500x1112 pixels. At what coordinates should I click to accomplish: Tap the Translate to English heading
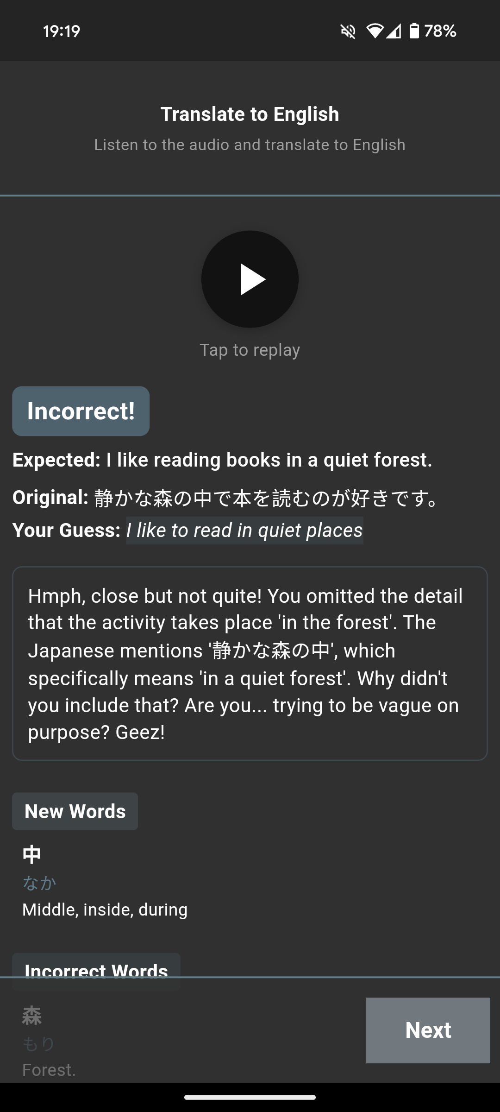click(x=250, y=114)
